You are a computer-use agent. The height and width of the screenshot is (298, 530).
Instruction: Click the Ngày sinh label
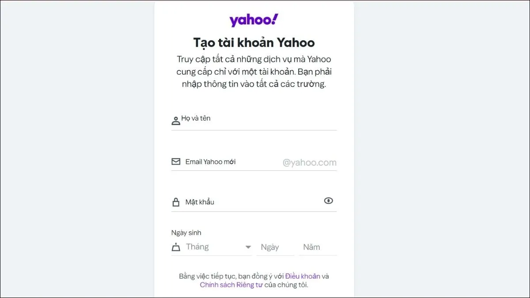point(186,233)
